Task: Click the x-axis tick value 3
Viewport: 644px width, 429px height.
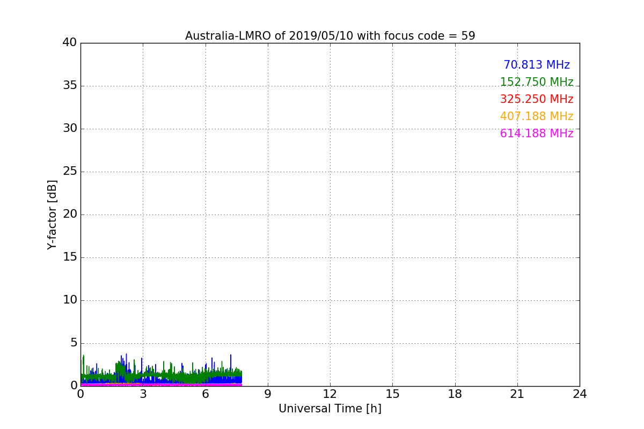Action: pos(143,394)
